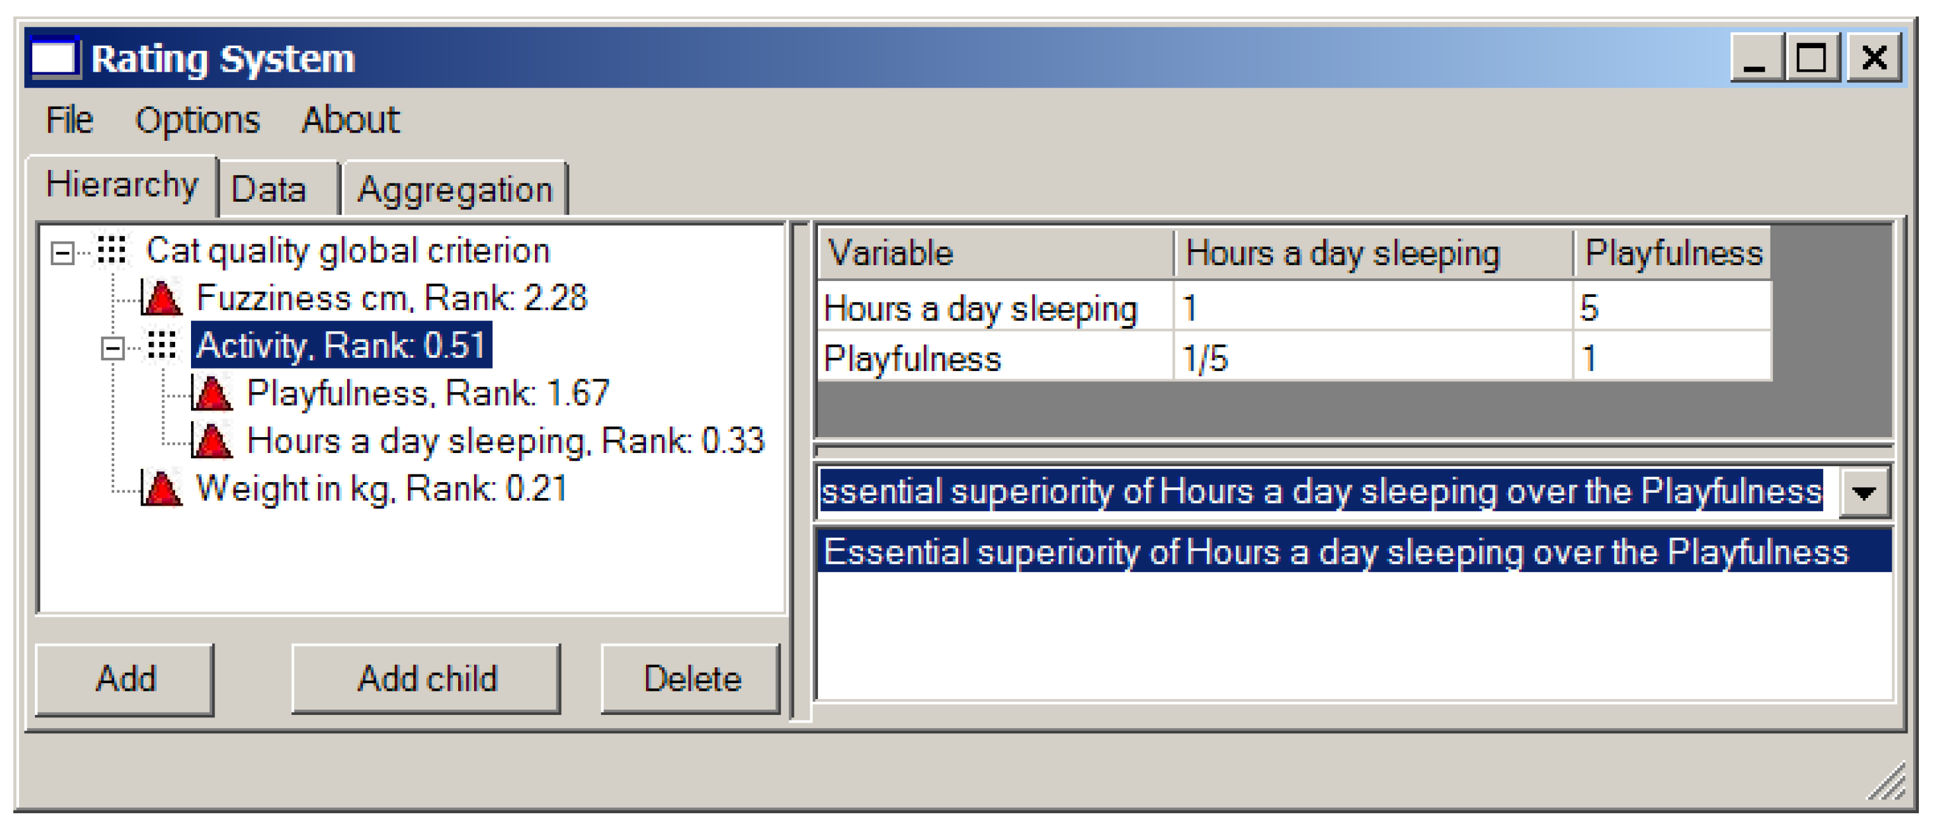Open the About menu
1936x831 pixels.
tap(350, 121)
